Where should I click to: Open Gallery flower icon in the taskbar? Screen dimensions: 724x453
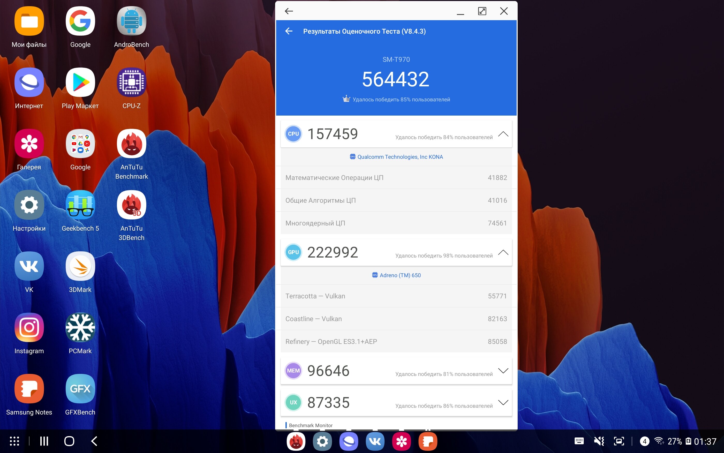pyautogui.click(x=401, y=441)
